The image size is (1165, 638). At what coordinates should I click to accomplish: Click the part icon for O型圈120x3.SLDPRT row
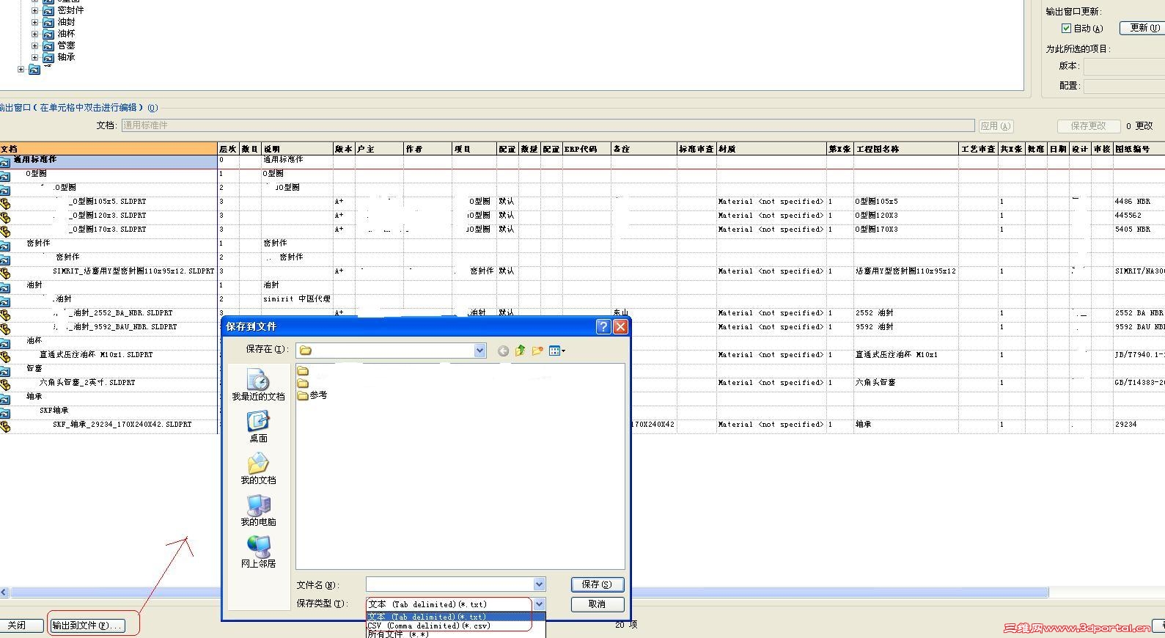(5, 218)
